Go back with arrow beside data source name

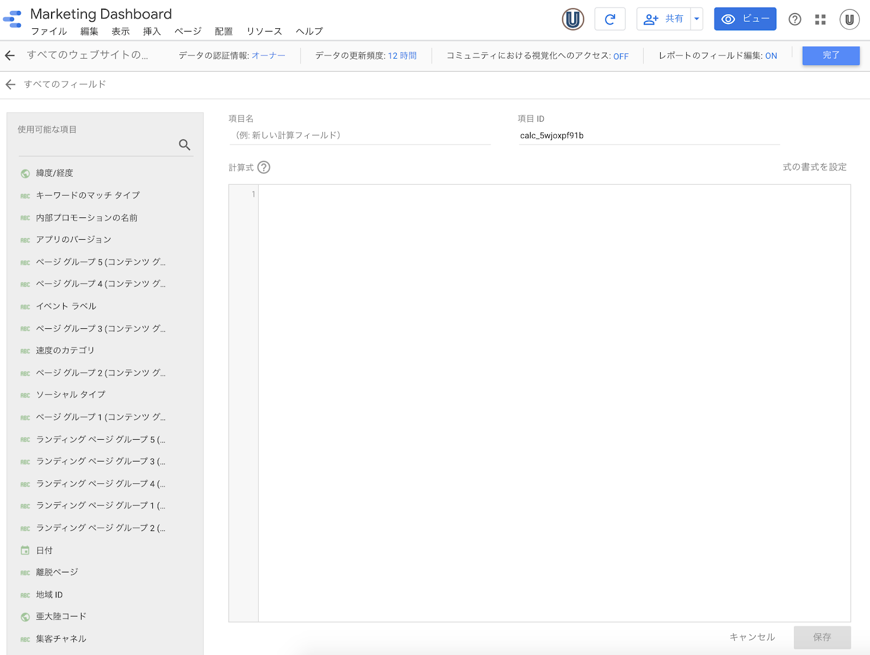tap(10, 55)
